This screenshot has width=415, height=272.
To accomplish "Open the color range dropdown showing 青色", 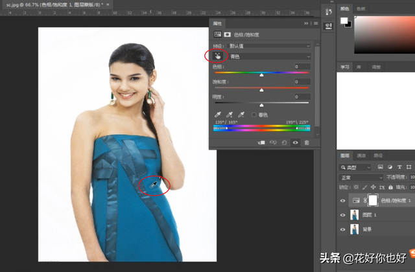I will (270, 56).
